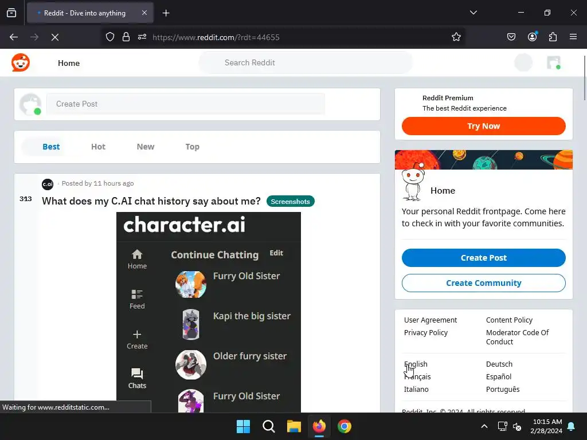This screenshot has width=587, height=440.
Task: Open the notifications bell icon
Action: 572,426
